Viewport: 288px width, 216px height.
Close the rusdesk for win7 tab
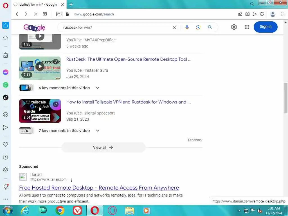point(62,4)
